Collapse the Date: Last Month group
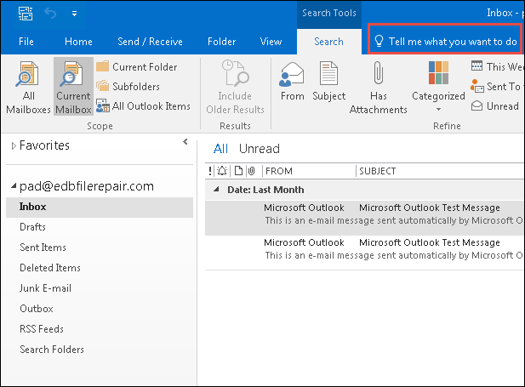This screenshot has height=387, width=525. (x=217, y=190)
